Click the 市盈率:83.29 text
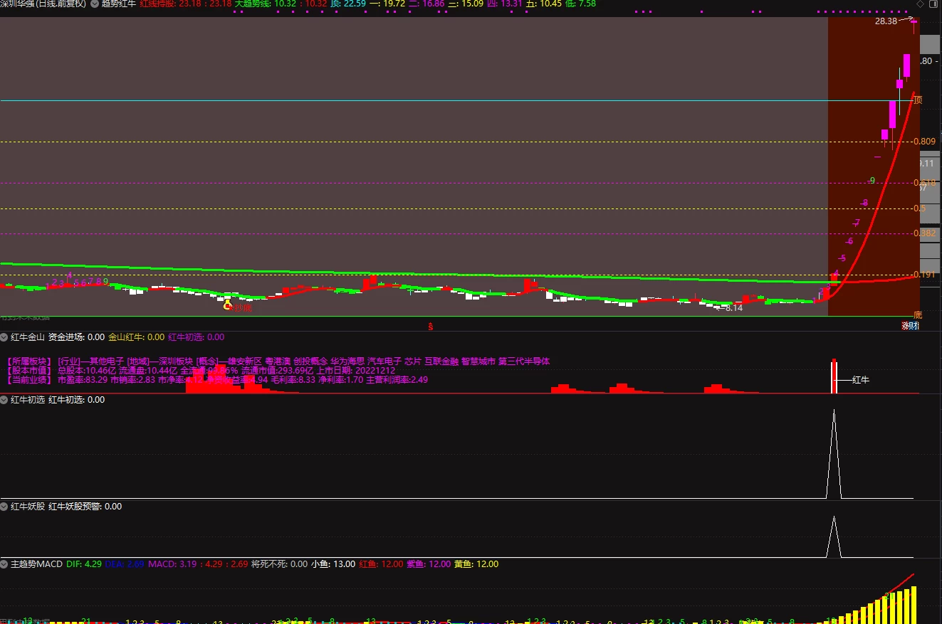The width and height of the screenshot is (942, 624). [x=83, y=380]
